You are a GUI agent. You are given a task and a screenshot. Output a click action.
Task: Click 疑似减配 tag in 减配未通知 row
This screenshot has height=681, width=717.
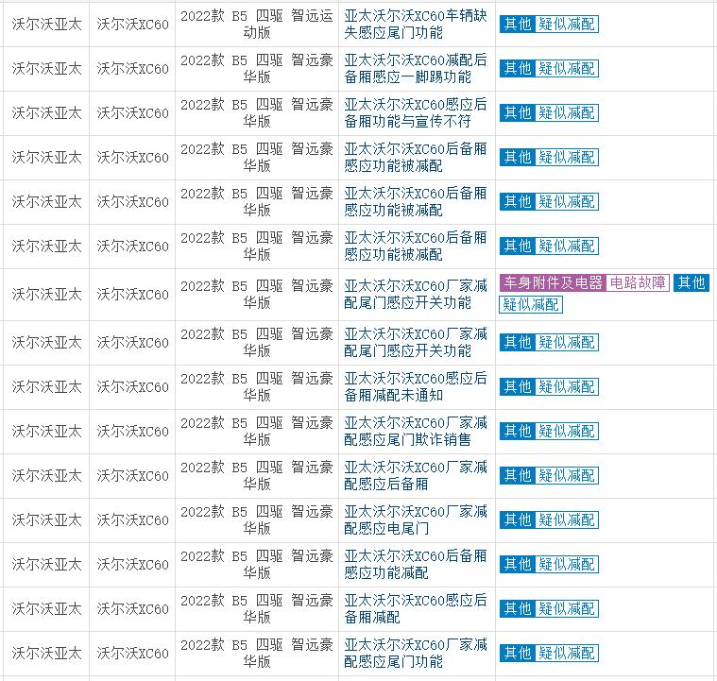tap(567, 387)
